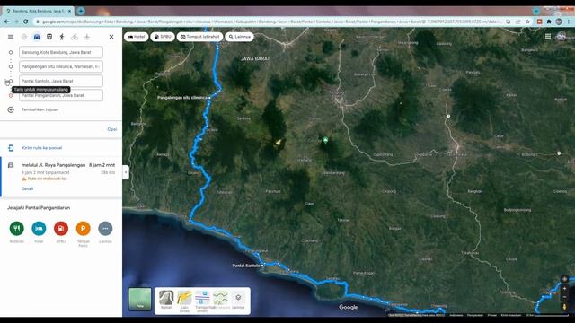Enable the Lalu Lintas traffic layer
Viewport: 575px width, 323px height.
tap(184, 301)
